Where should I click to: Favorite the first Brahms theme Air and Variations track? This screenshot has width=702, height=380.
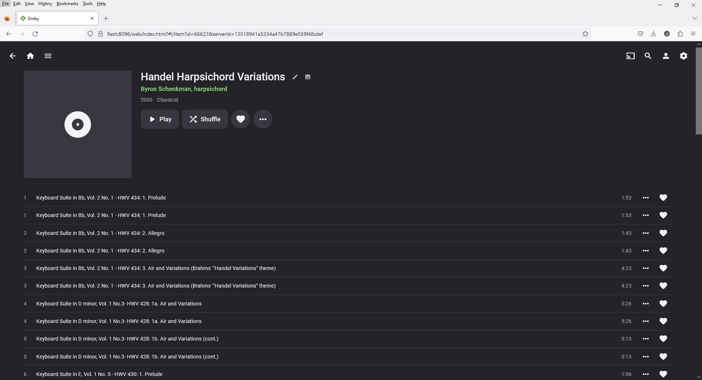[x=663, y=268]
